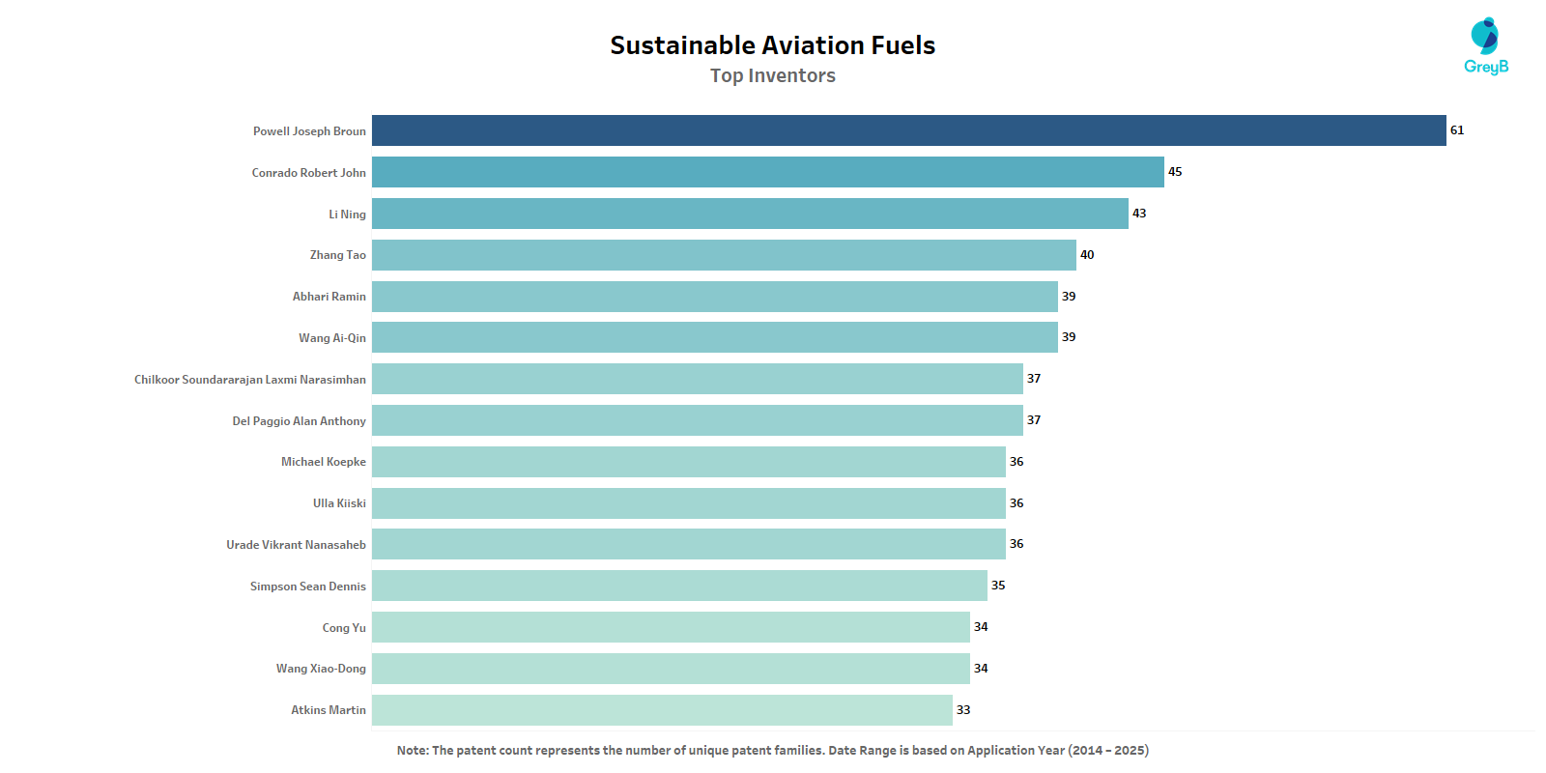Click the Sustainable Aviation Fuels title
The height and width of the screenshot is (773, 1546).
pos(772,45)
